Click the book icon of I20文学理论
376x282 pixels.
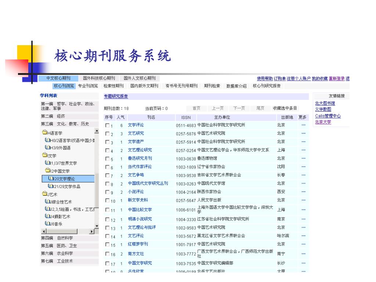pyautogui.click(x=51, y=178)
